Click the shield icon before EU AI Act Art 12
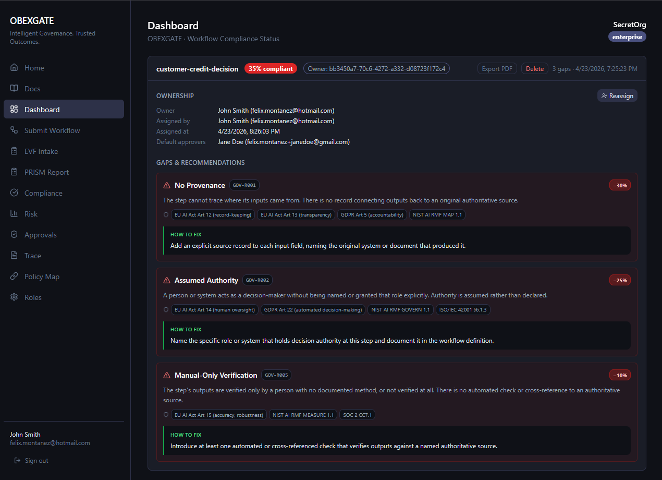 pos(166,214)
